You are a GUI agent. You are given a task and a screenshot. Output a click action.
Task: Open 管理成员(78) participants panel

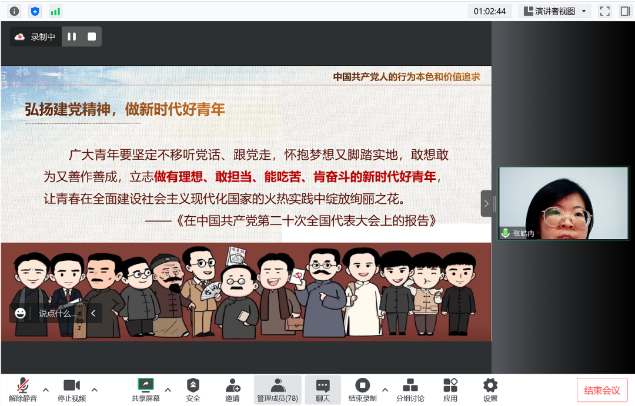[278, 390]
